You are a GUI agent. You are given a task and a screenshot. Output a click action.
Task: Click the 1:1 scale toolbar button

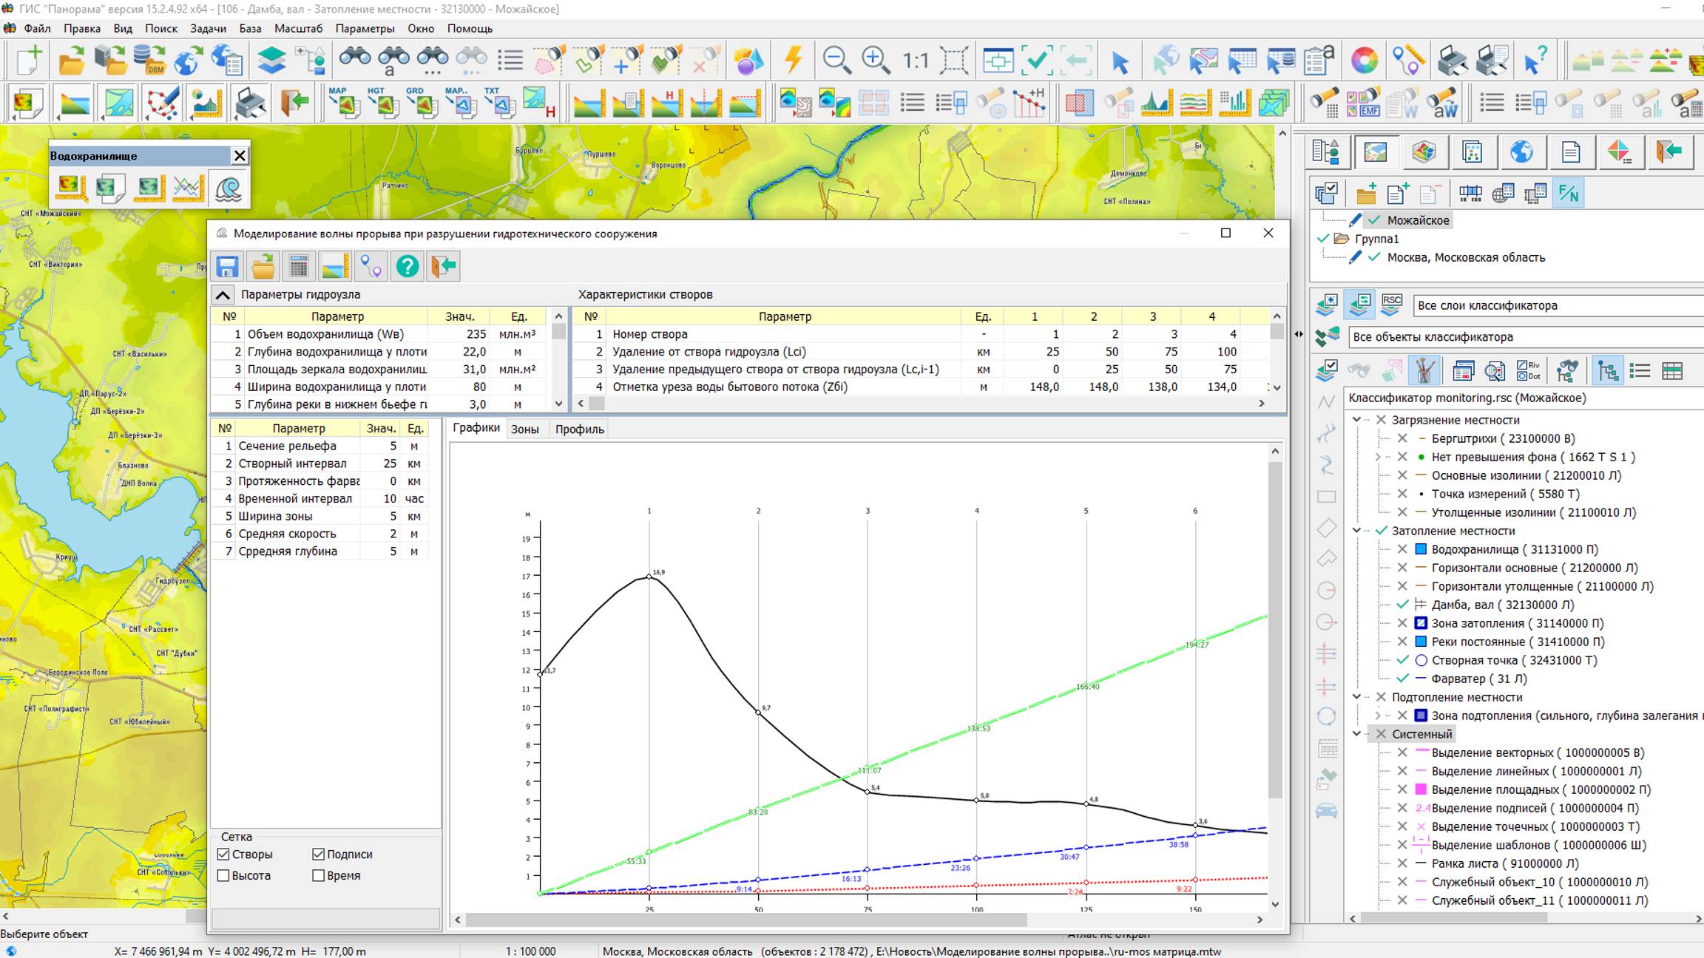click(x=915, y=60)
